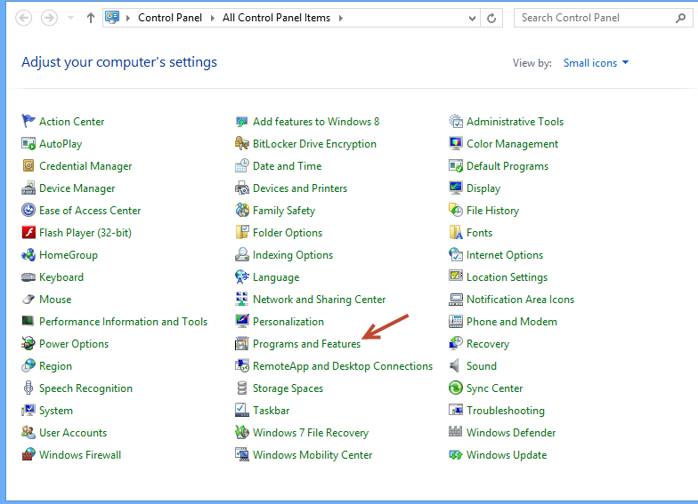The height and width of the screenshot is (504, 698).
Task: Click the Color Management icon
Action: click(x=456, y=143)
